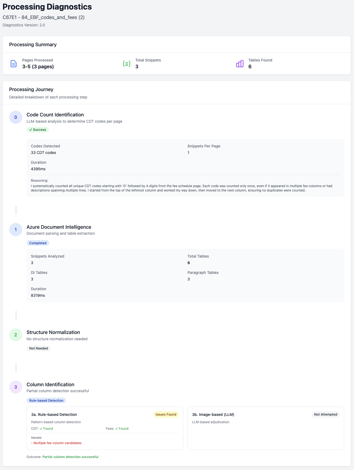Click the Completed status badge
This screenshot has height=470, width=354.
coord(38,243)
